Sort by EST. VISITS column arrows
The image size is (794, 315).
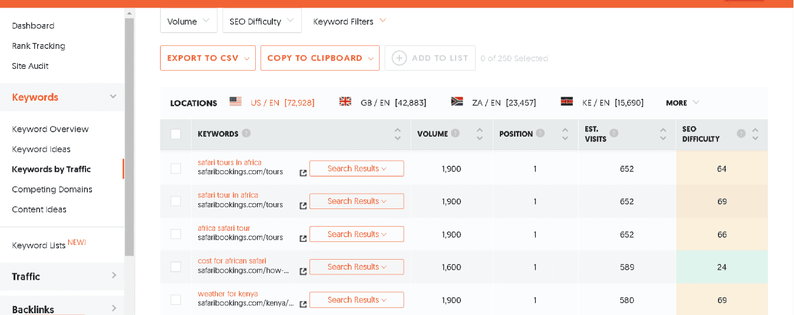tap(663, 134)
